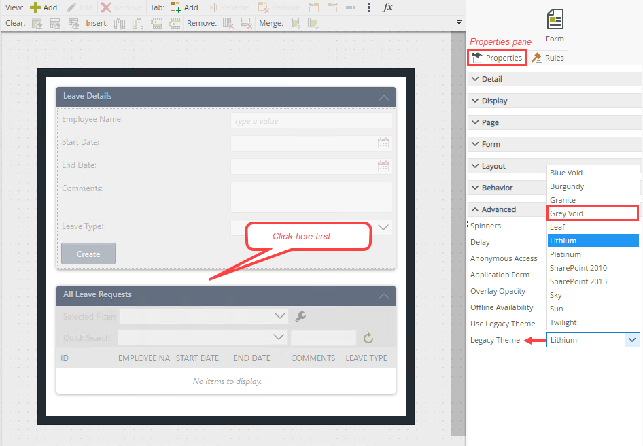Expand the Display properties section

tap(494, 101)
